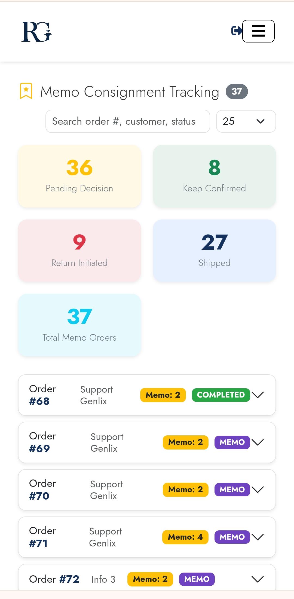Image resolution: width=294 pixels, height=599 pixels.
Task: Open the 25 results-per-page dropdown
Action: point(246,121)
